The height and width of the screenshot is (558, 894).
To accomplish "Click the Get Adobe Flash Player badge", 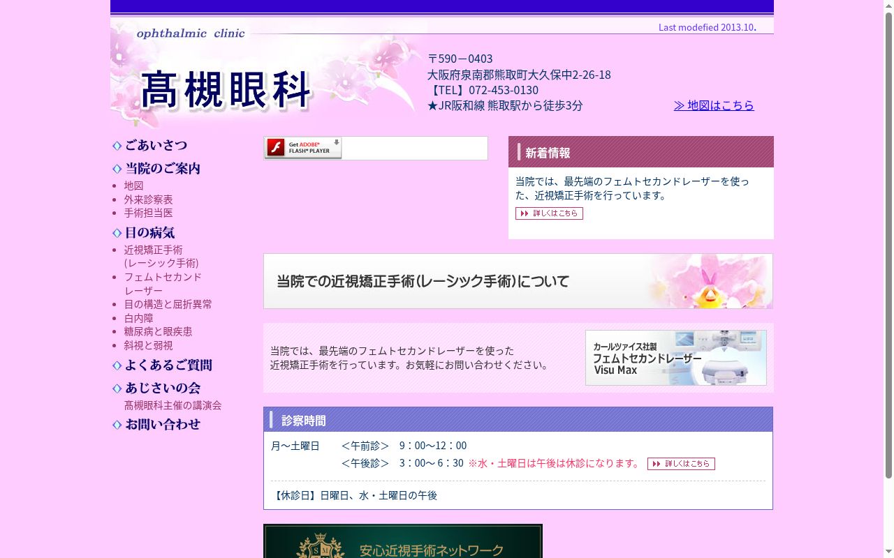I will click(303, 148).
